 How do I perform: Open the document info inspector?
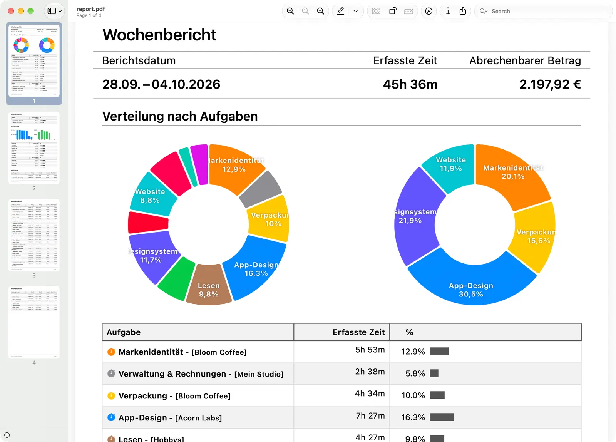pos(448,11)
